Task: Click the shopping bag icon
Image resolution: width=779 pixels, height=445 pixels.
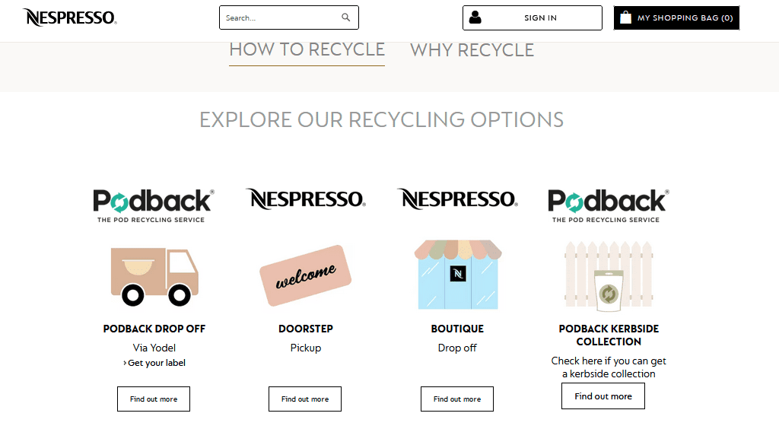Action: pyautogui.click(x=626, y=17)
